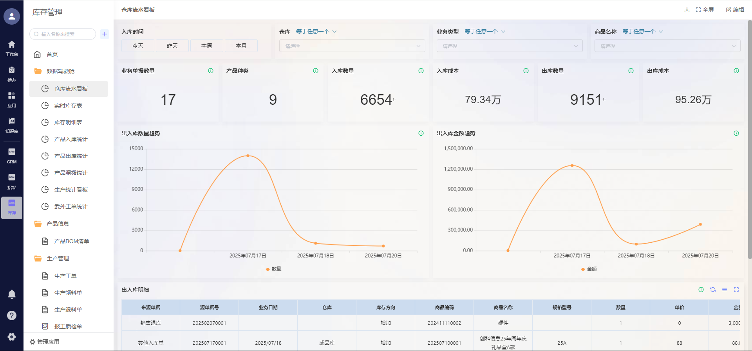The height and width of the screenshot is (351, 752).
Task: Click the plus icon beside search box
Action: (x=105, y=34)
